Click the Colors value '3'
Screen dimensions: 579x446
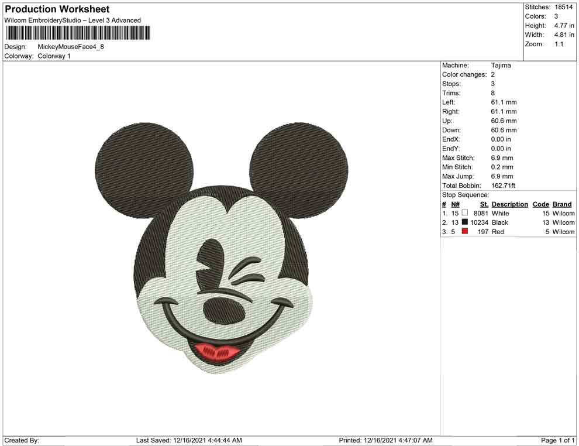tap(556, 16)
